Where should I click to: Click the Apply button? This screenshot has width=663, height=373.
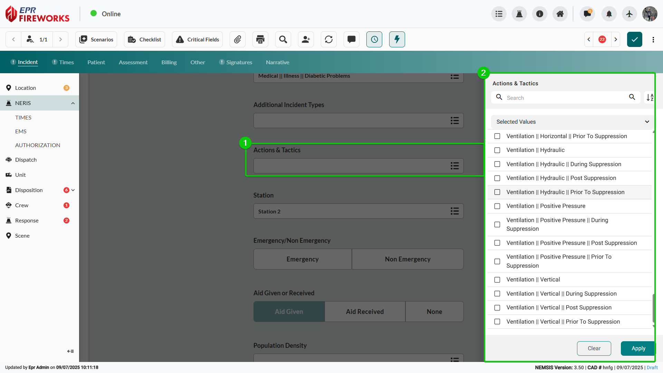pos(638,348)
